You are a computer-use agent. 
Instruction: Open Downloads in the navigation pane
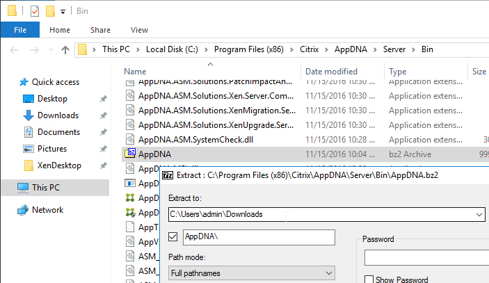[58, 115]
